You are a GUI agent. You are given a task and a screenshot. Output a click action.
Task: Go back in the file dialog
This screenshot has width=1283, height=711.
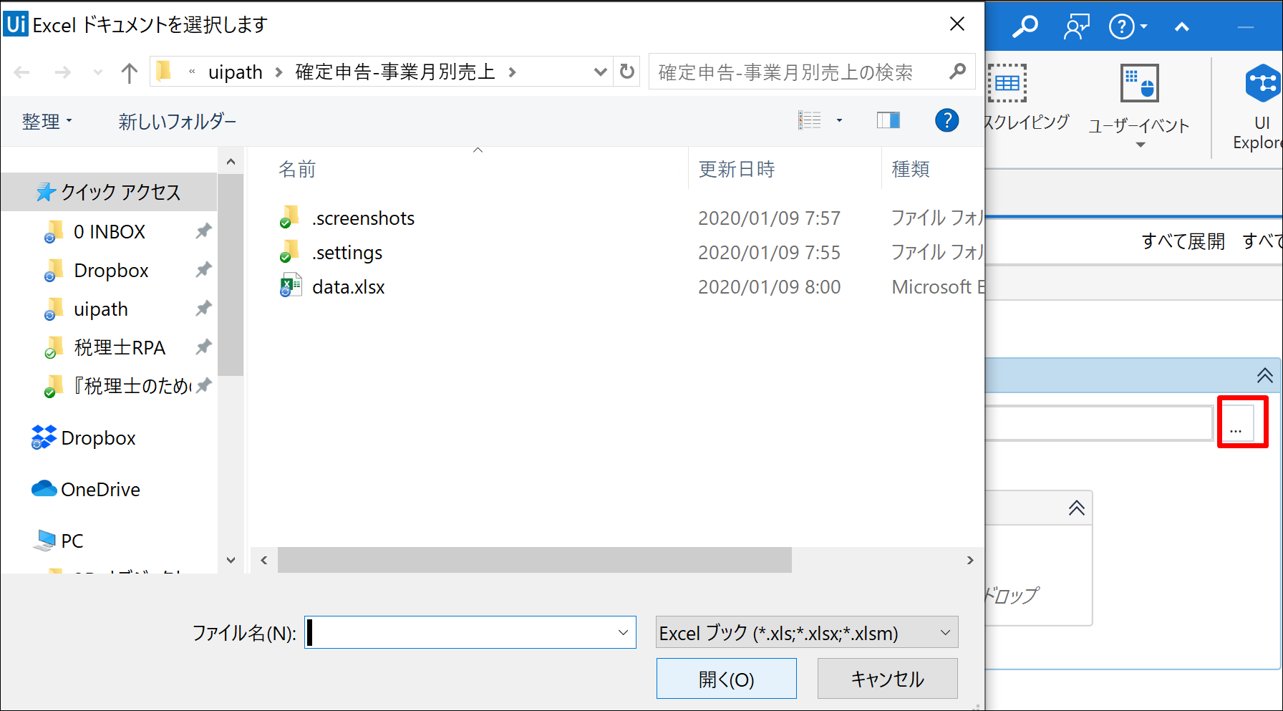click(x=22, y=72)
